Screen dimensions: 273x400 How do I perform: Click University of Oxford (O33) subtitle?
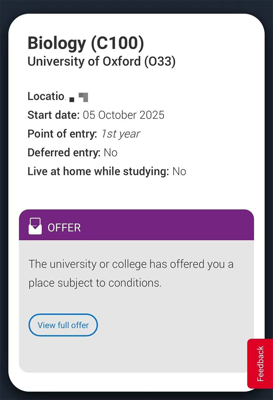(101, 61)
